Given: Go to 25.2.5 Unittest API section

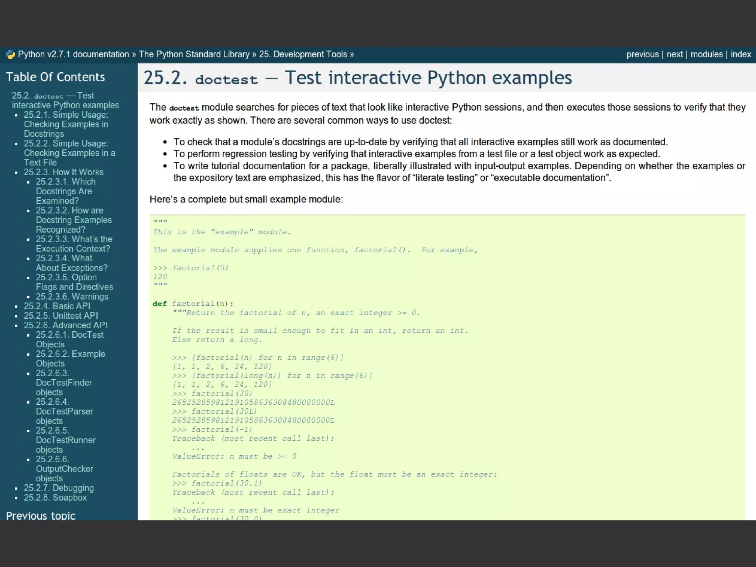Looking at the screenshot, I should click(x=61, y=316).
